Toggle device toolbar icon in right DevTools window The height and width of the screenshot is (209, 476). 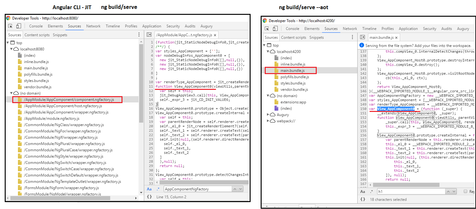[275, 29]
